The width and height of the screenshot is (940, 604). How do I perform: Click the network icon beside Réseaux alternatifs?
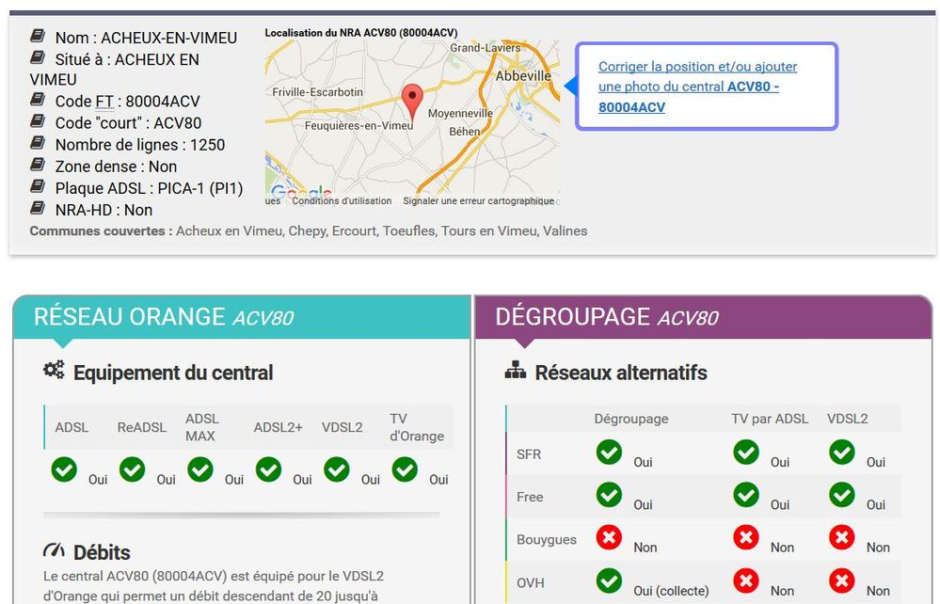click(516, 371)
